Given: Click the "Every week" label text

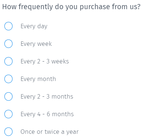Looking at the screenshot, I should pos(36,44).
